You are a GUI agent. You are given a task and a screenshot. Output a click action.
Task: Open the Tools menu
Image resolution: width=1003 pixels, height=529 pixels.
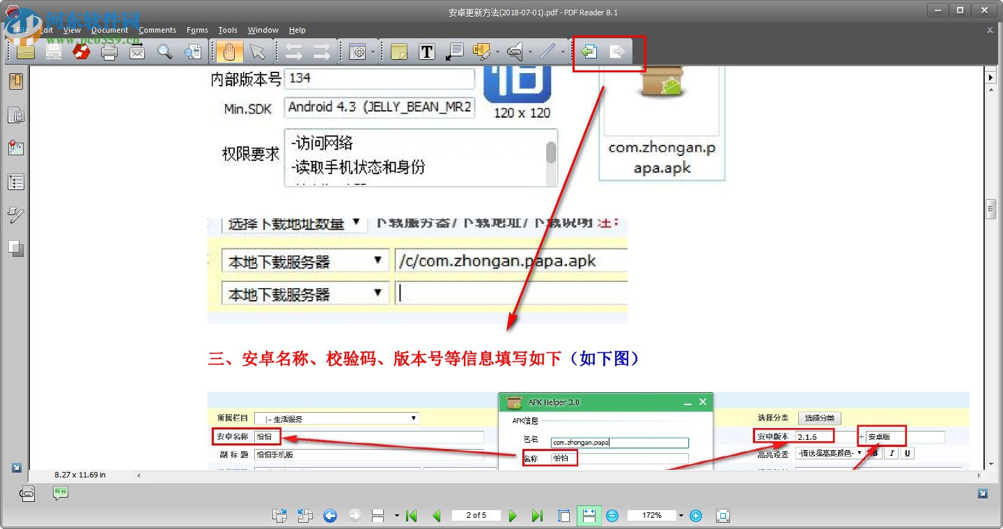coord(228,30)
